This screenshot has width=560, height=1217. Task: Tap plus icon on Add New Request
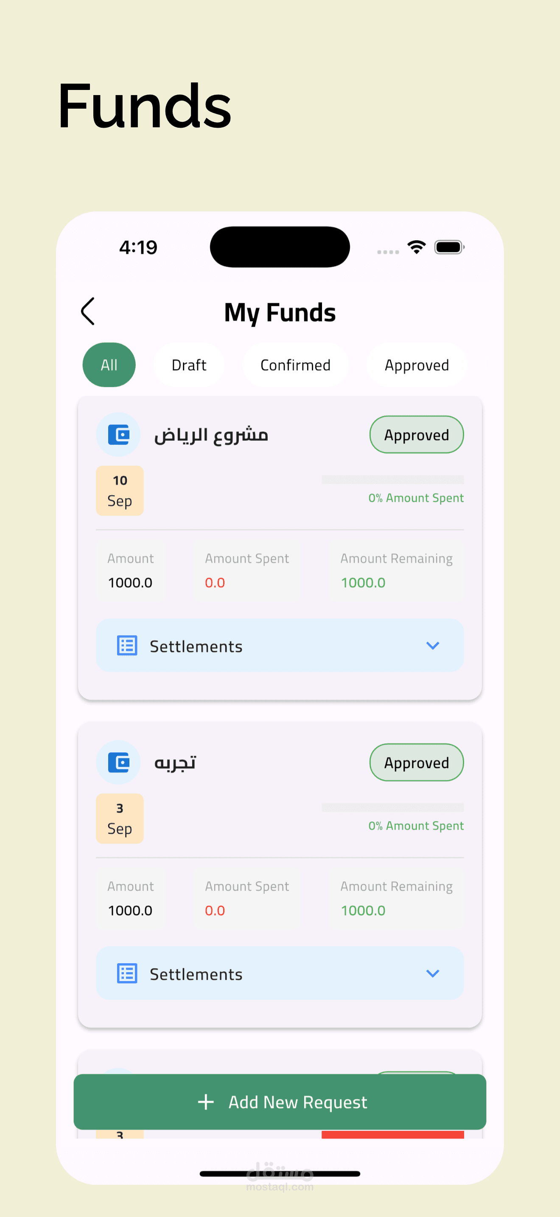click(x=206, y=1102)
